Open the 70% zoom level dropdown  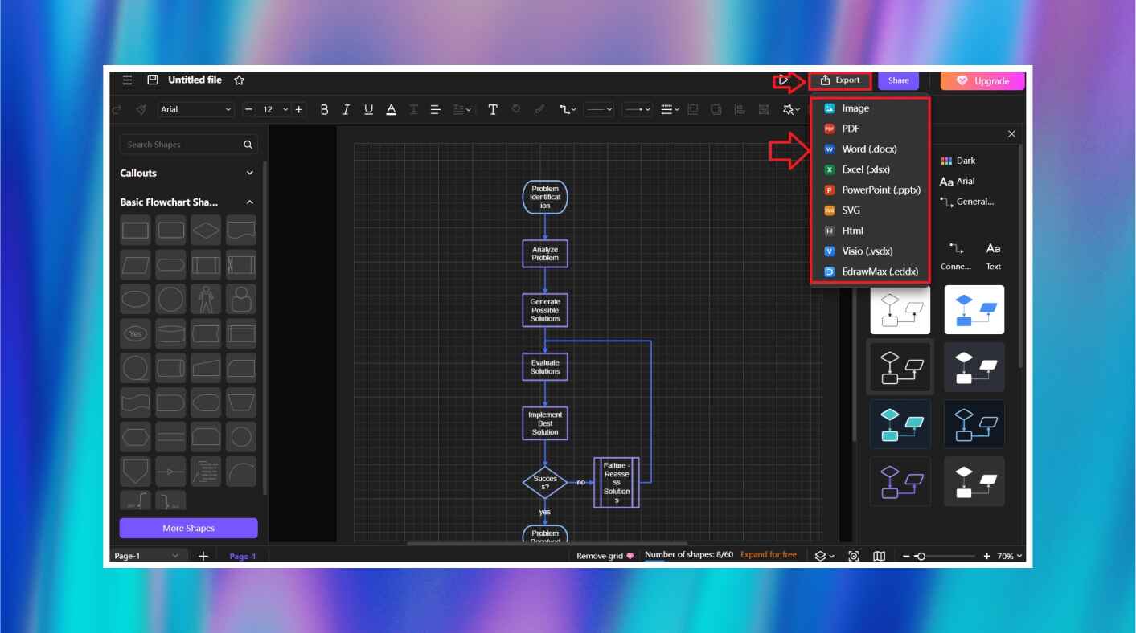pyautogui.click(x=1010, y=556)
